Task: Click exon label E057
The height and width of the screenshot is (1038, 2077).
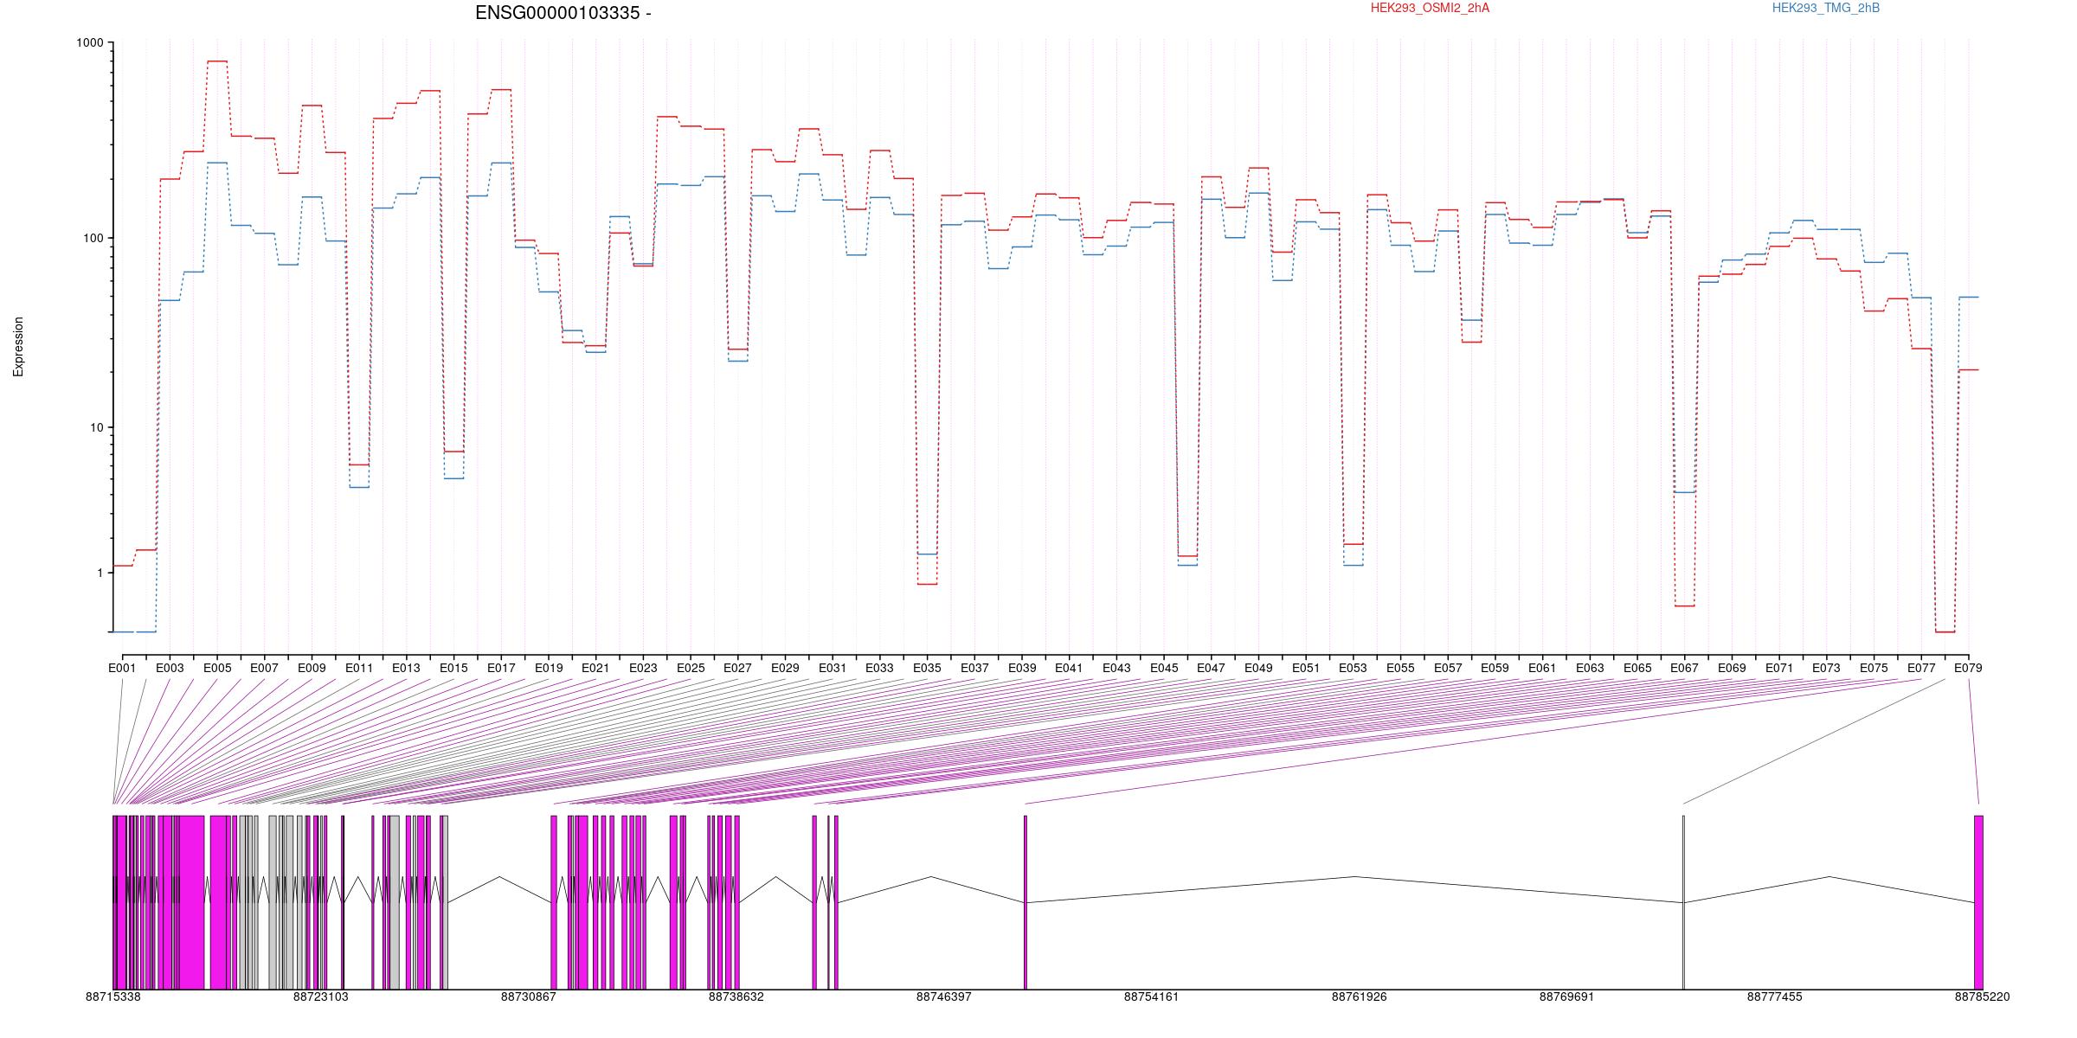Action: point(1448,668)
